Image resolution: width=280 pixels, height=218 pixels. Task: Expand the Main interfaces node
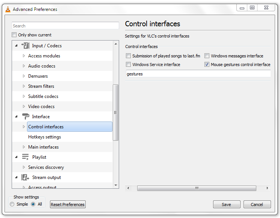coord(24,147)
